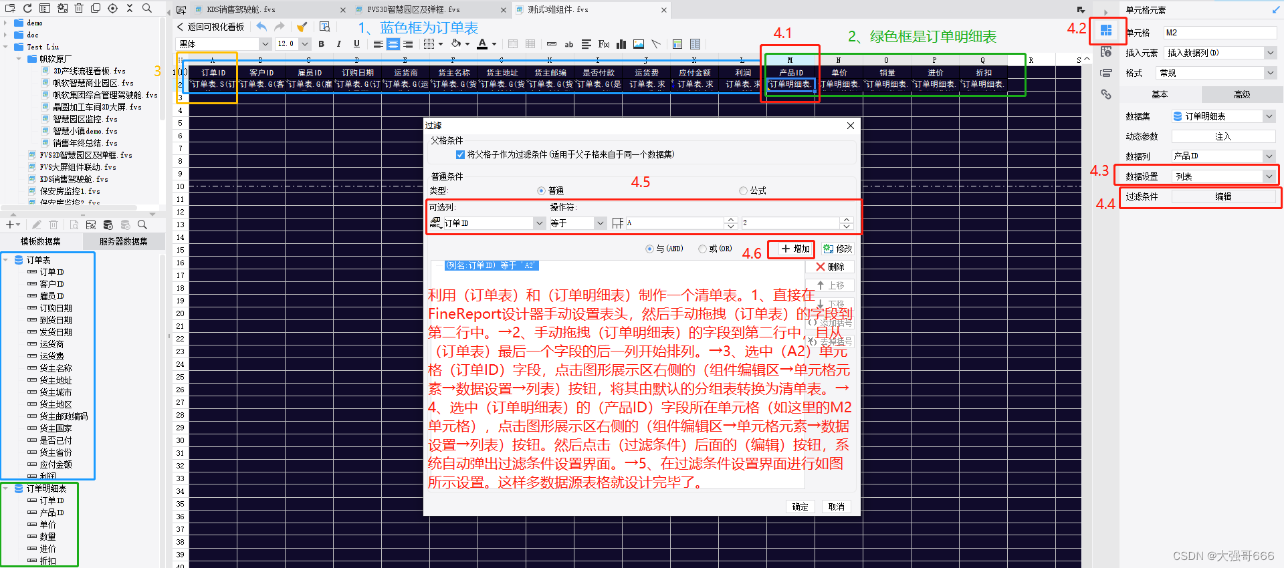Viewport: 1284px width, 568px height.
Task: Click the 过滤条件 编辑 button
Action: pyautogui.click(x=1223, y=196)
